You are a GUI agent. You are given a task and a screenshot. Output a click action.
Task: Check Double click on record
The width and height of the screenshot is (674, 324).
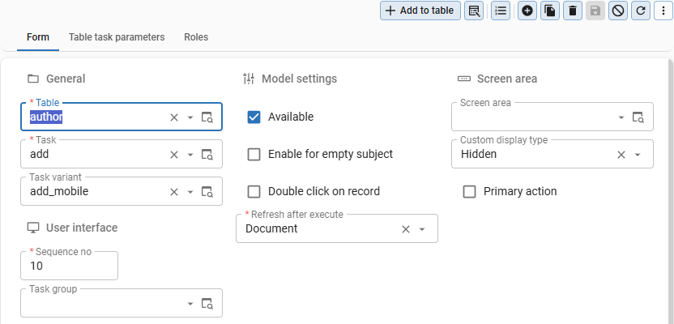tap(254, 191)
